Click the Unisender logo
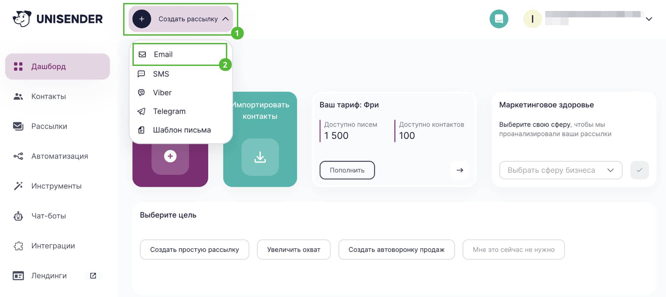This screenshot has width=666, height=297. 58,19
